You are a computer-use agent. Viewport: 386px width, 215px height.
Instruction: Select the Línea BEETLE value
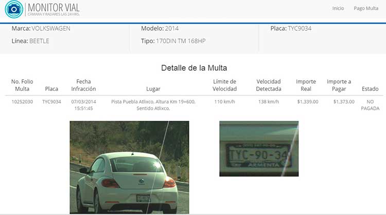click(x=39, y=41)
